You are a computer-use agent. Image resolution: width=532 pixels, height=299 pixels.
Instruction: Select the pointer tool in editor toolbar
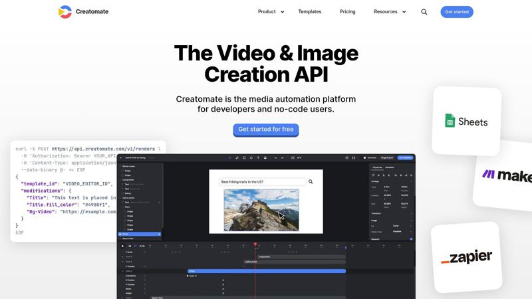(x=229, y=157)
